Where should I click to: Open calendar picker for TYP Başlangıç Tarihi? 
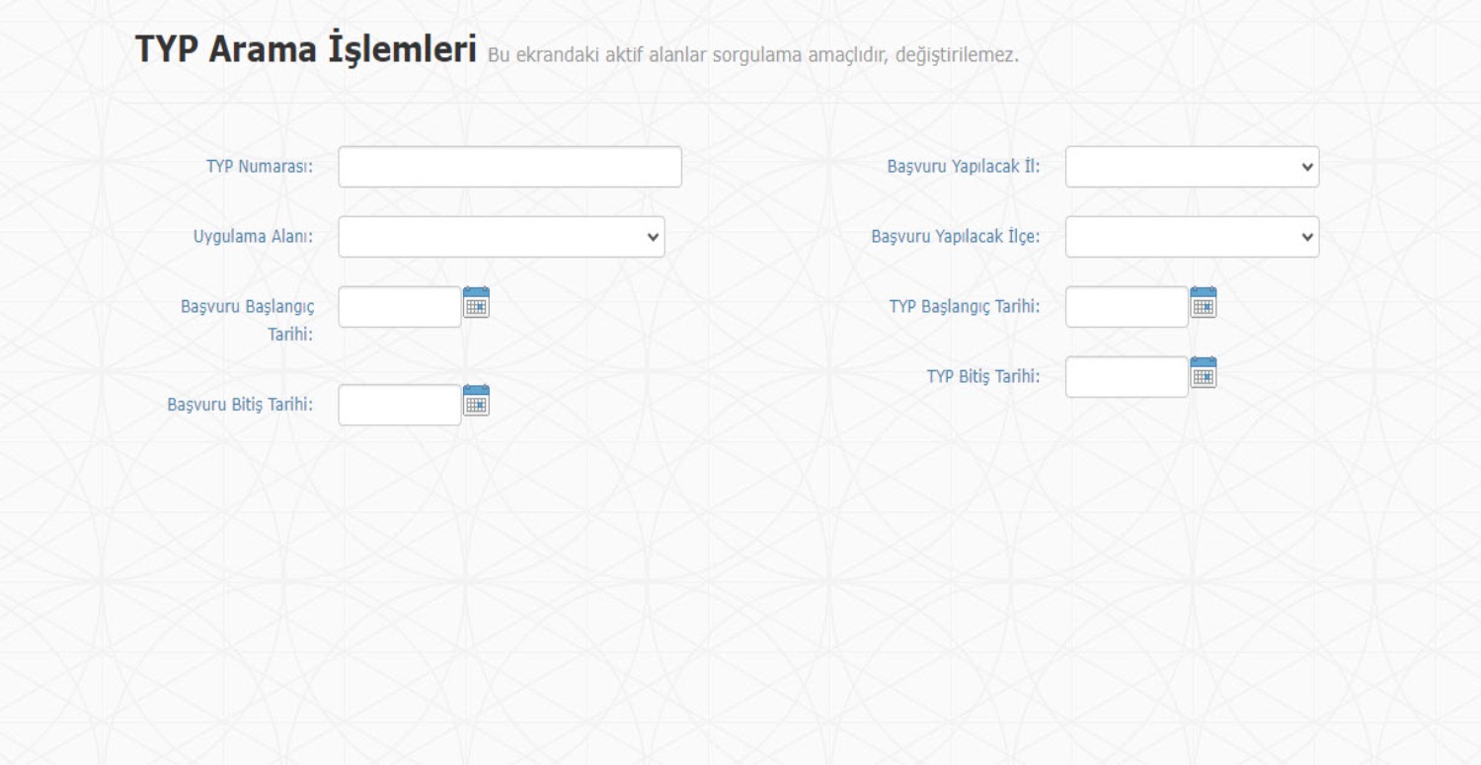(1203, 303)
